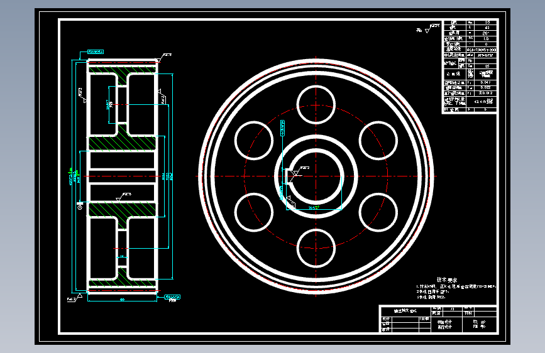Select the 技术要求 technical requirements heading
This screenshot has height=353, width=545.
pyautogui.click(x=447, y=280)
